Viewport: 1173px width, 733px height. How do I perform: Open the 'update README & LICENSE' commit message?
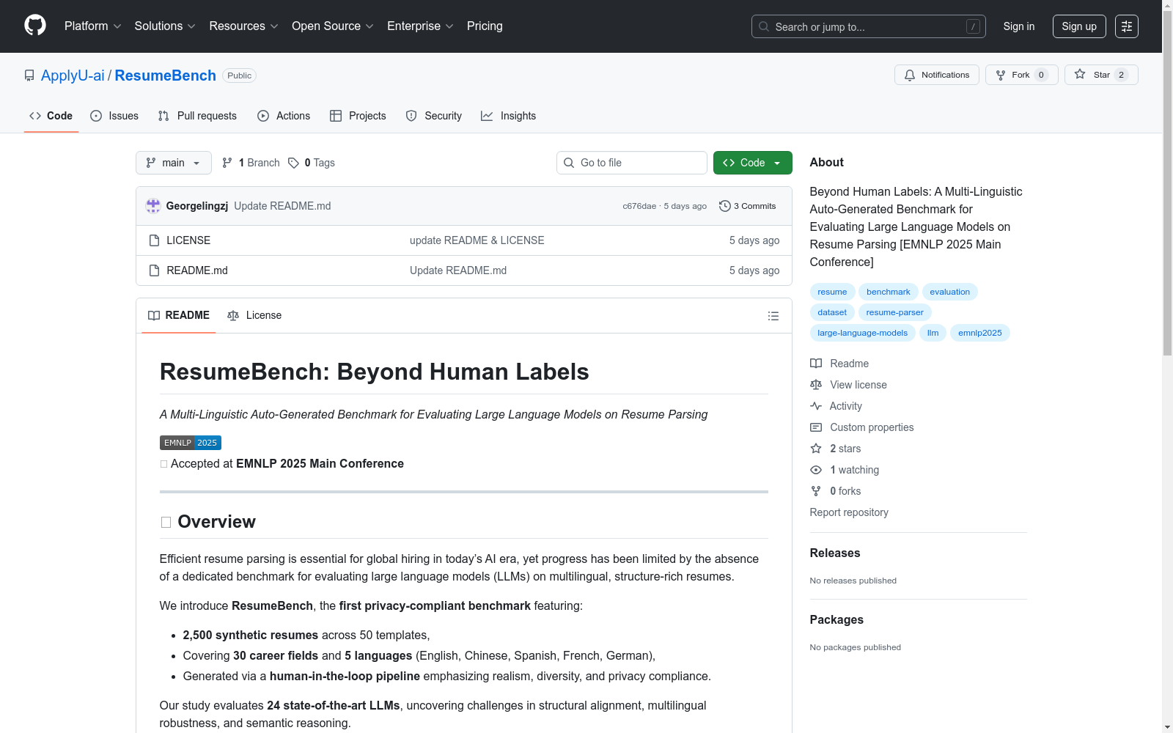pos(477,240)
